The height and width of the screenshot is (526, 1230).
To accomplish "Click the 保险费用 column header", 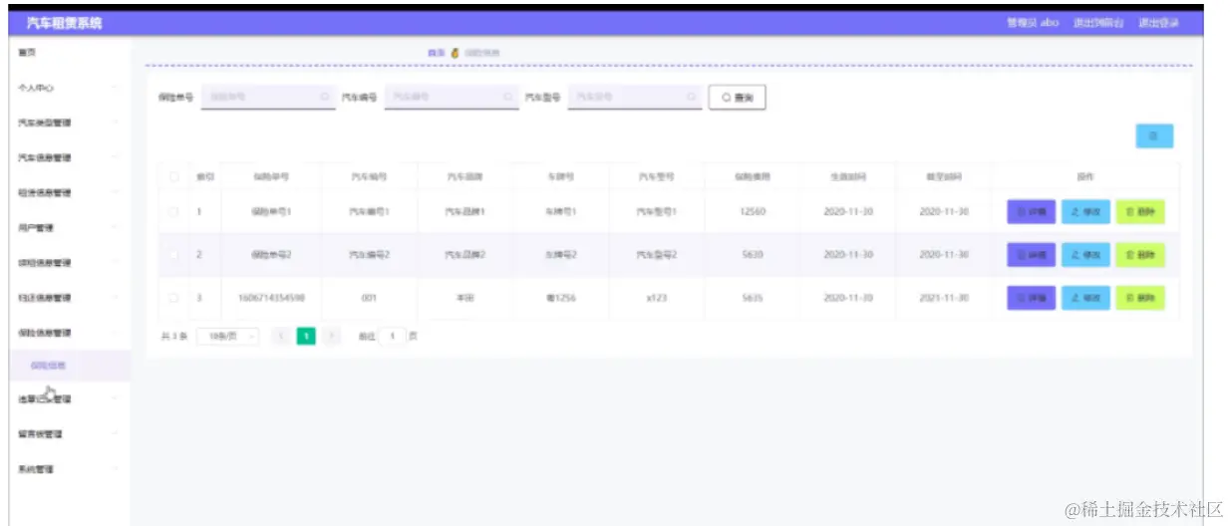I will tap(753, 176).
